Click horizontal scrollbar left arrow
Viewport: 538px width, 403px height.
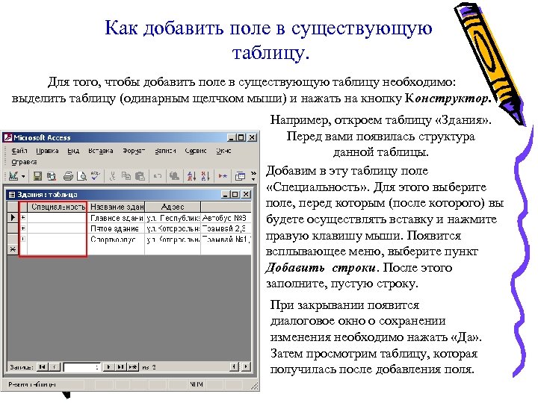234,366
